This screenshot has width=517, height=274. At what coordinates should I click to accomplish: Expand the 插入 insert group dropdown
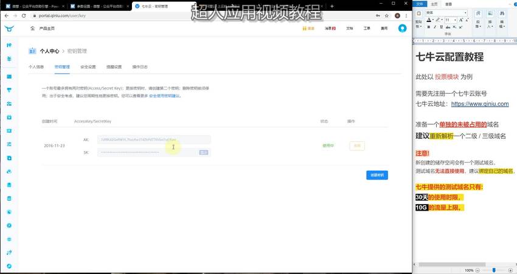pos(490,24)
